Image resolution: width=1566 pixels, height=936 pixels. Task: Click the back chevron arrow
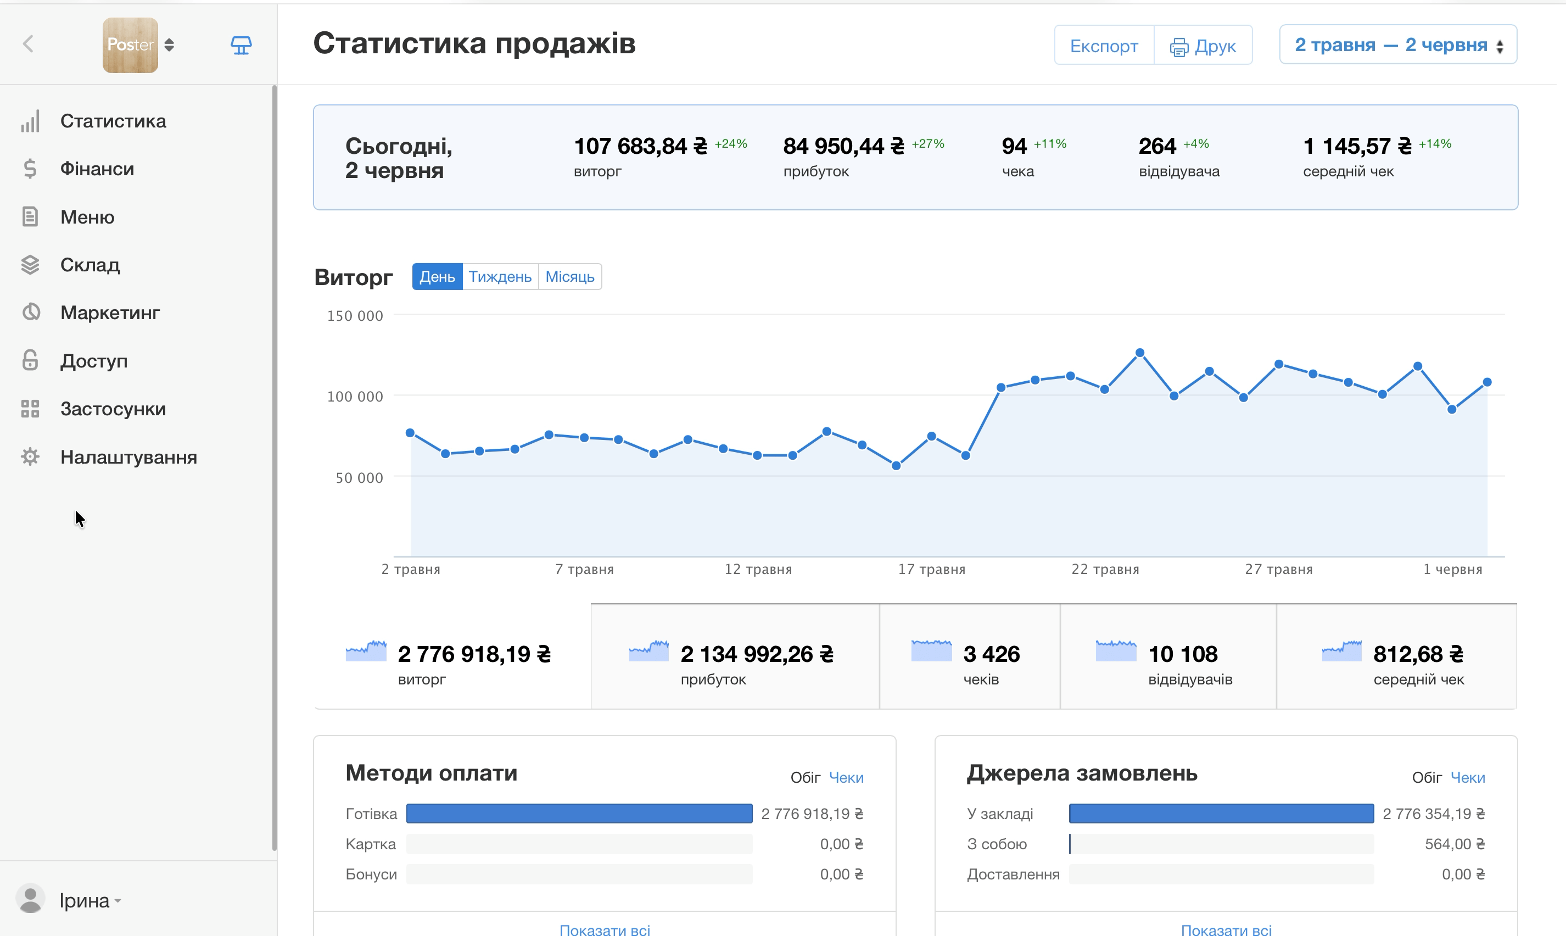click(x=29, y=44)
